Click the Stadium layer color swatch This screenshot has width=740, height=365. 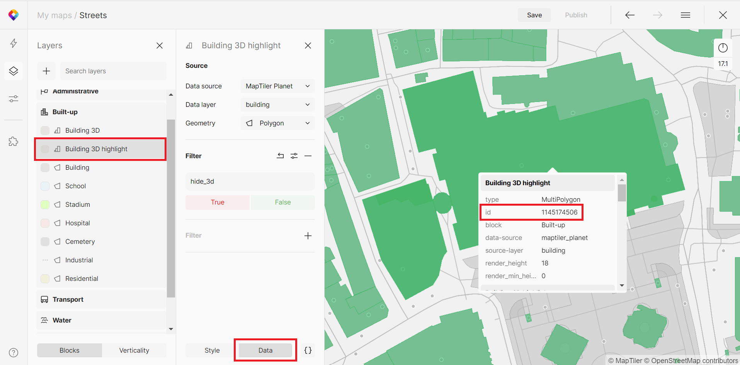(x=45, y=204)
